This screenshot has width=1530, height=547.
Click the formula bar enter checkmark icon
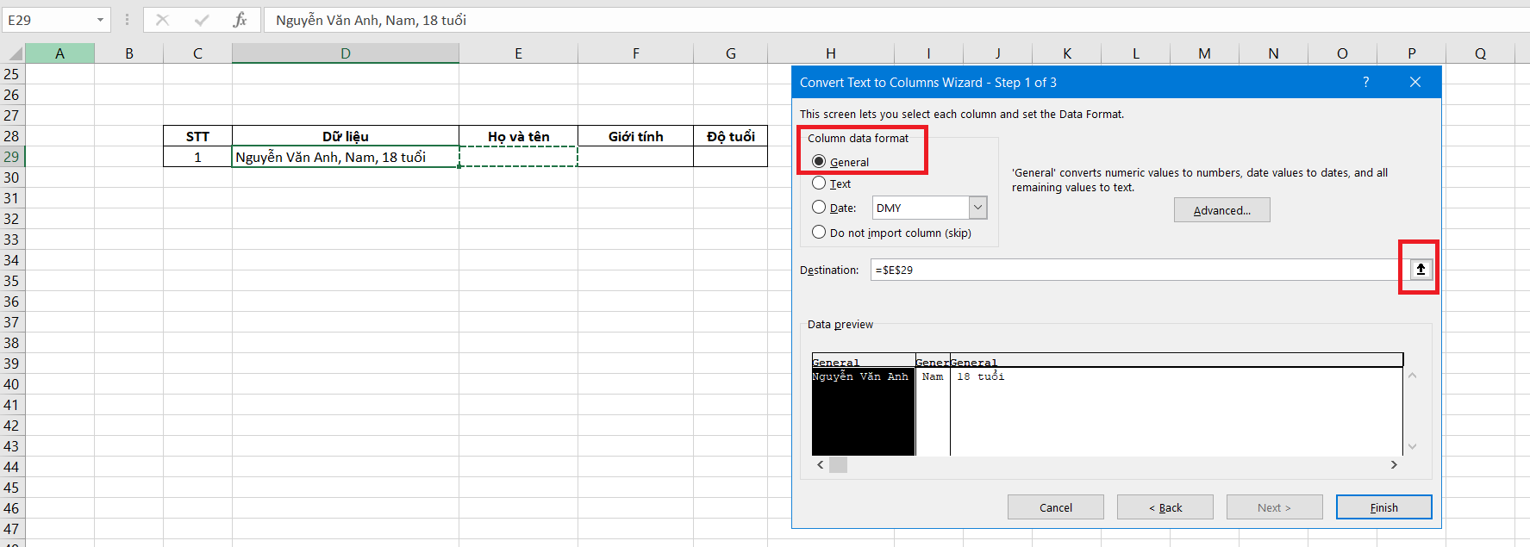(202, 20)
